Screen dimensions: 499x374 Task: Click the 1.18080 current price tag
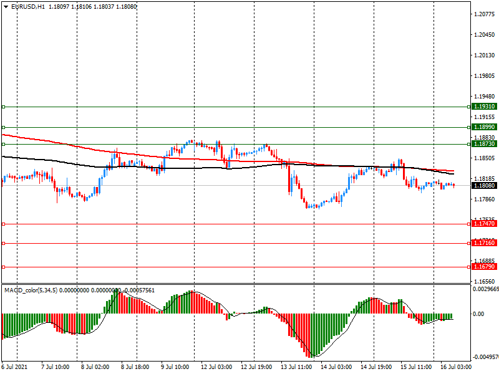point(484,186)
